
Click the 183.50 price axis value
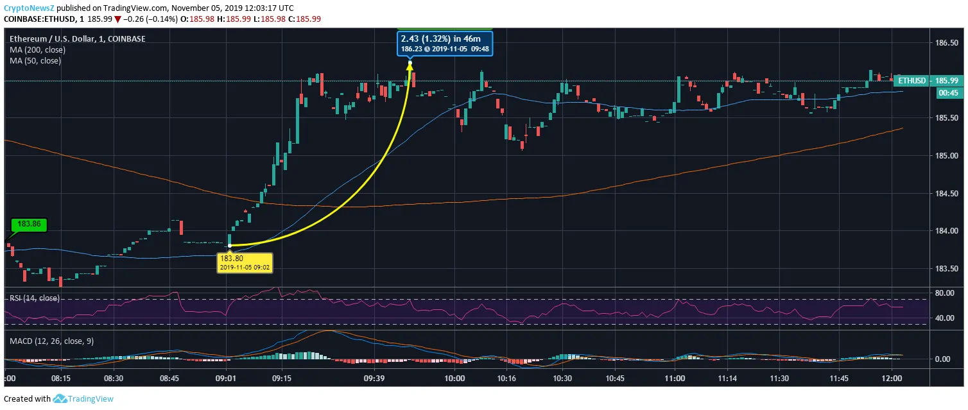(x=947, y=269)
